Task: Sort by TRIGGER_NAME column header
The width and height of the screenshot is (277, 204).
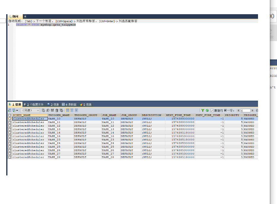Action: coord(61,115)
